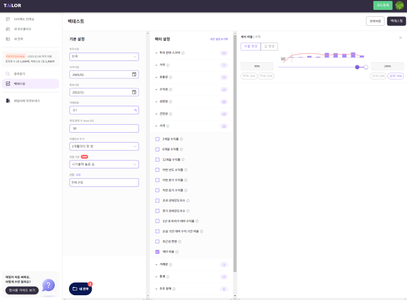Click the calendar icon for start date 2005/02

(x=134, y=74)
